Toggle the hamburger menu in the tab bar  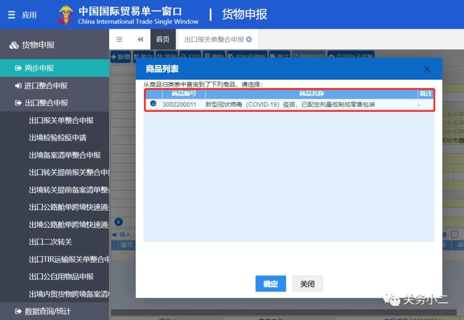119,39
